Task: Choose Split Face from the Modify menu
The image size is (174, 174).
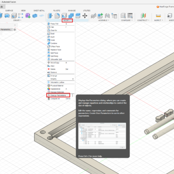Action: pyautogui.click(x=61, y=53)
